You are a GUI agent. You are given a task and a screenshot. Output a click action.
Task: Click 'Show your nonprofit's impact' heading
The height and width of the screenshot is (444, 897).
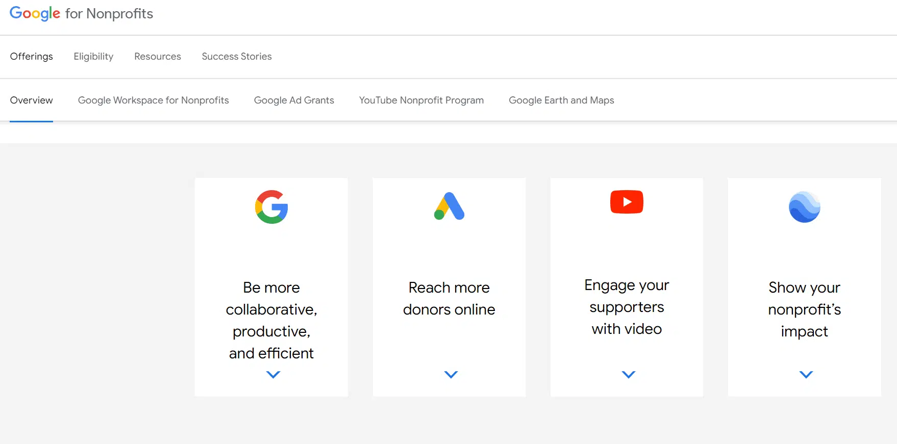(x=805, y=309)
